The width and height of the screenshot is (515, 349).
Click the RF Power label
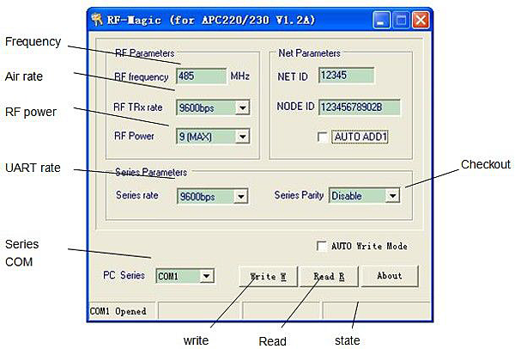(134, 136)
